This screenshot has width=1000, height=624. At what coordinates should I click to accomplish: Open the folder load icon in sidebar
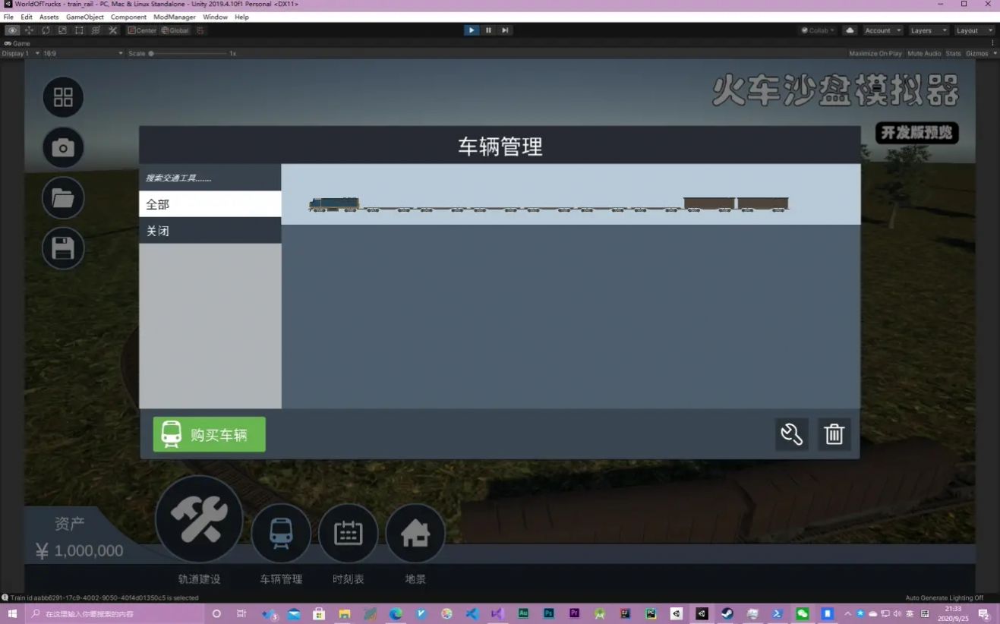coord(63,198)
